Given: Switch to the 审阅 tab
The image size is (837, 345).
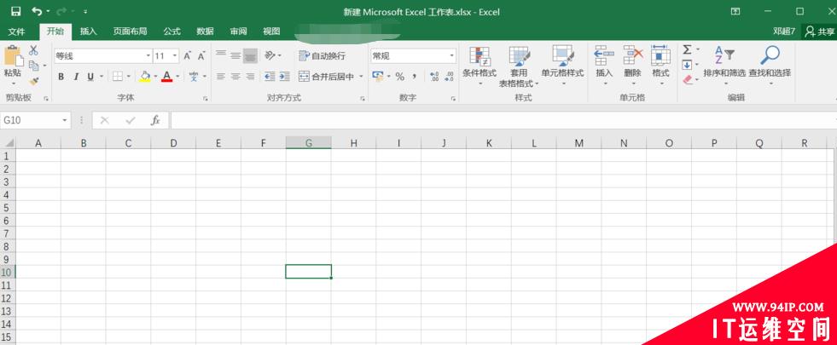Looking at the screenshot, I should click(x=238, y=32).
